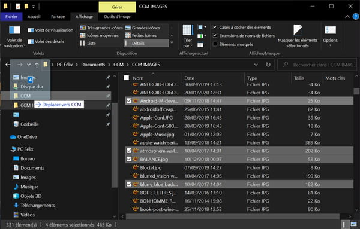Open the Regrouper par dropdown
This screenshot has height=229, width=360.
click(x=201, y=28)
